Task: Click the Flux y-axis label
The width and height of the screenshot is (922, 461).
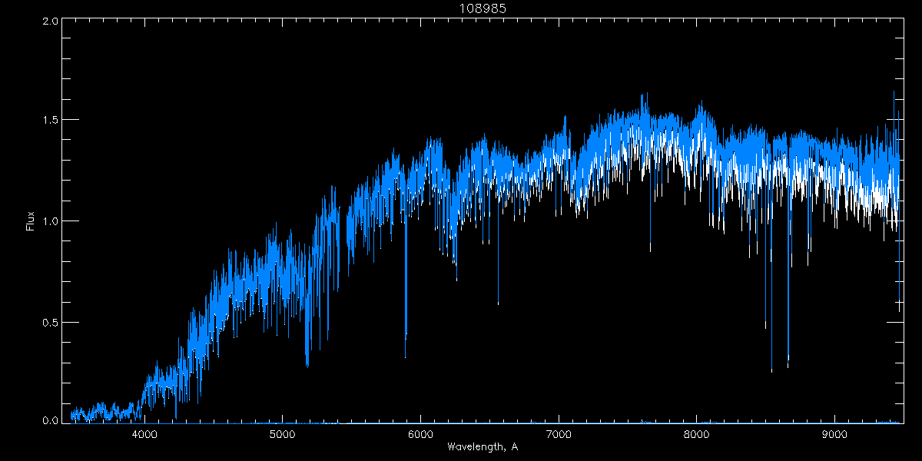Action: click(31, 221)
